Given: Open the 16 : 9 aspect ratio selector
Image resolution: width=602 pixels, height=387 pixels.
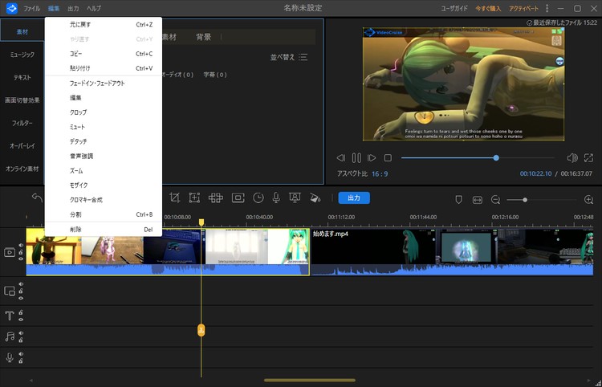Looking at the screenshot, I should click(380, 174).
